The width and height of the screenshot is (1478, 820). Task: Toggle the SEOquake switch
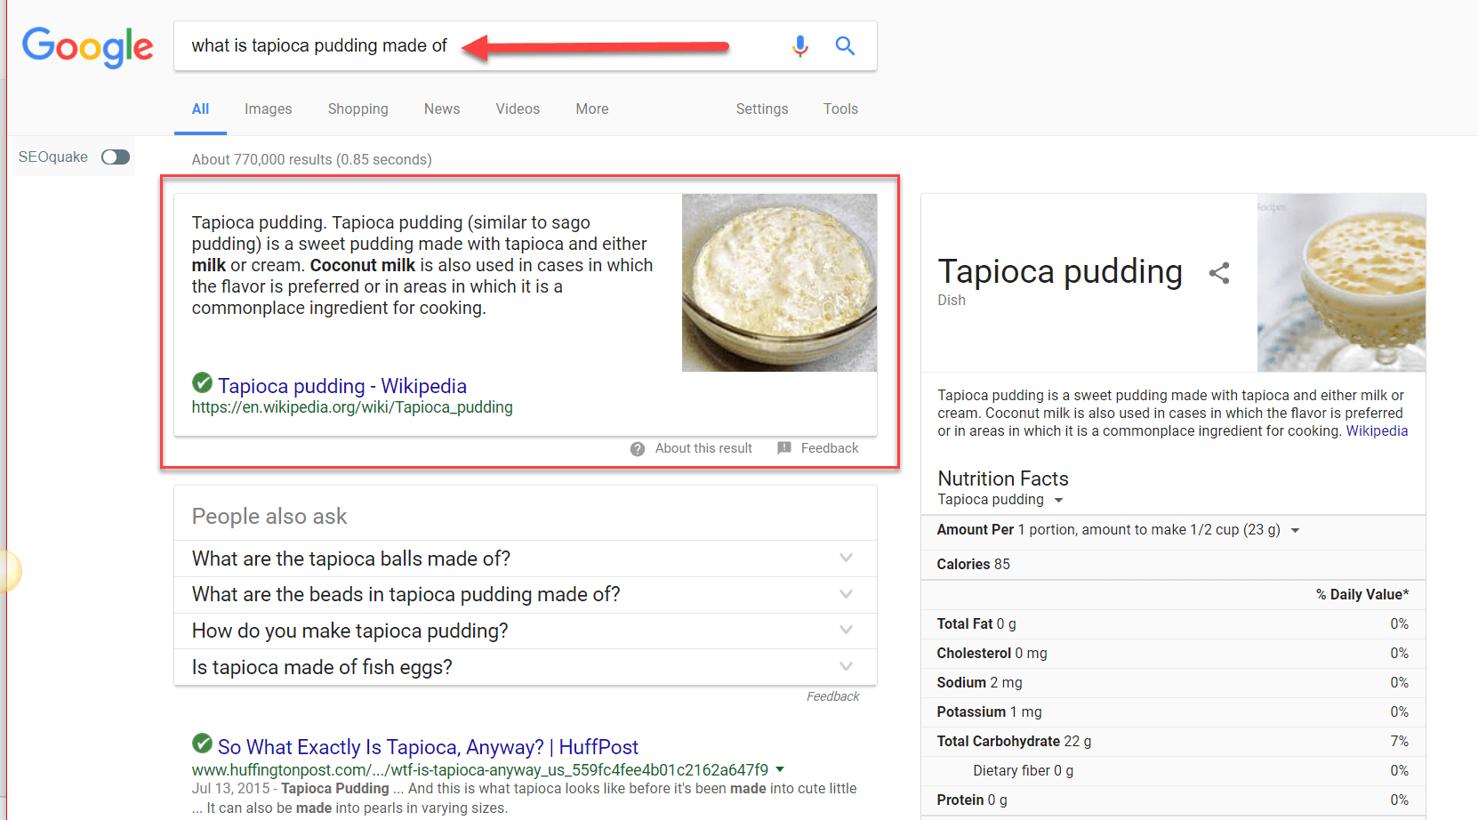point(116,157)
